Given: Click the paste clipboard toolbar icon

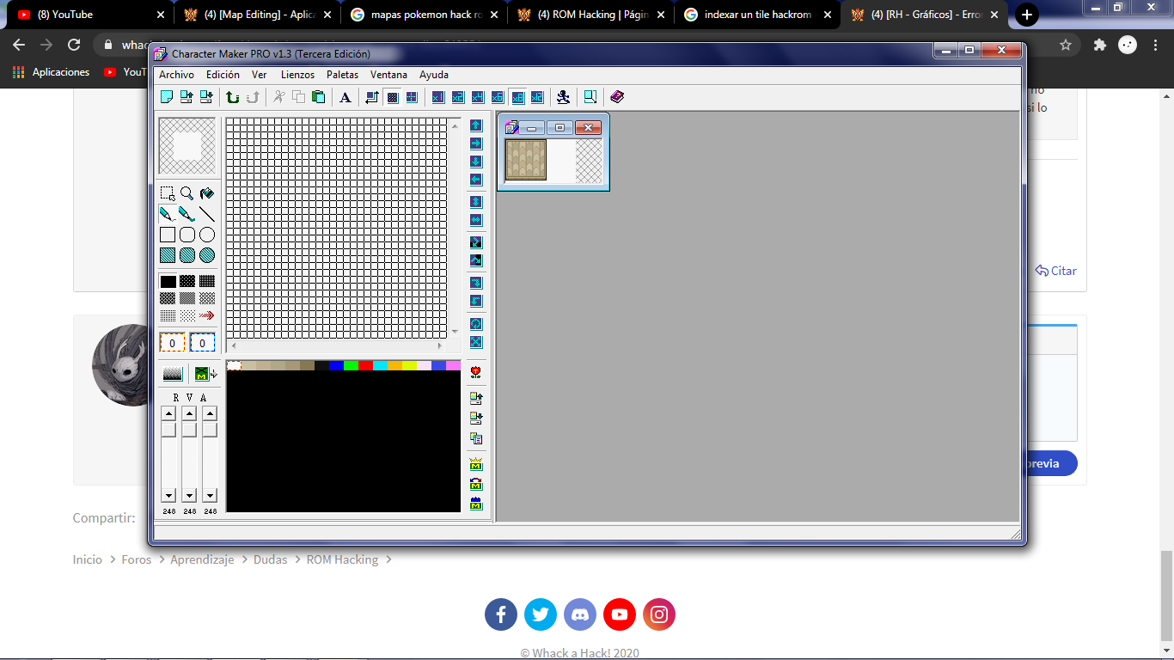Looking at the screenshot, I should 319,97.
